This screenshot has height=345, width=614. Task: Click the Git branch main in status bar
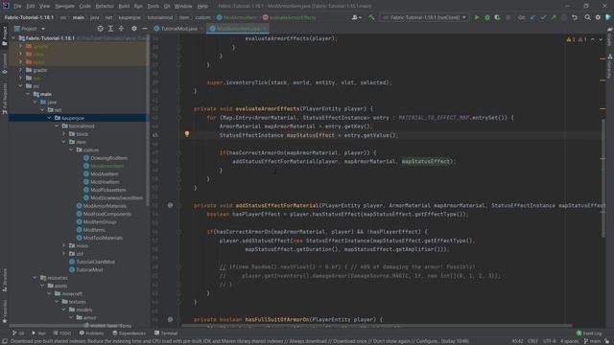[x=592, y=341]
